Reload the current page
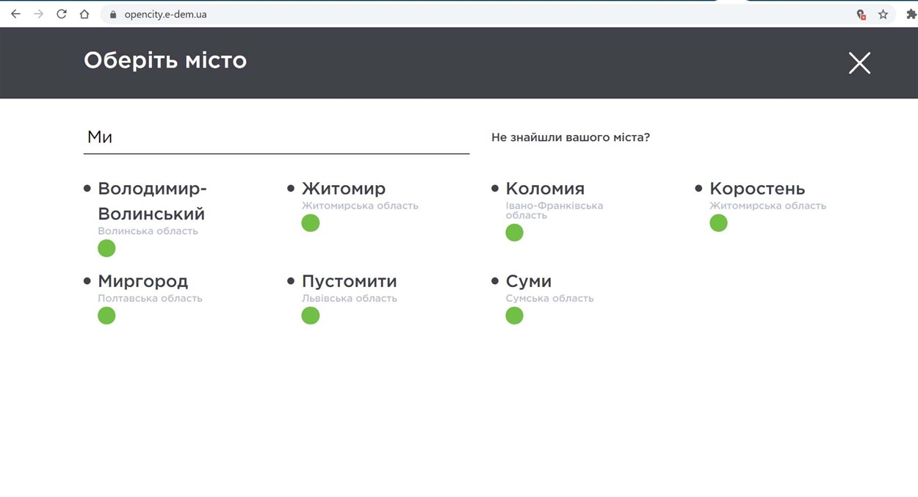 pos(62,14)
